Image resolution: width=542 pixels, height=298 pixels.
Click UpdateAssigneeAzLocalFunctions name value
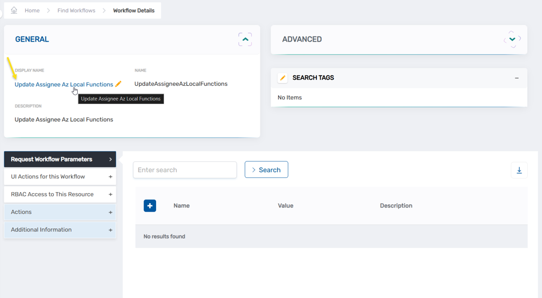(181, 84)
